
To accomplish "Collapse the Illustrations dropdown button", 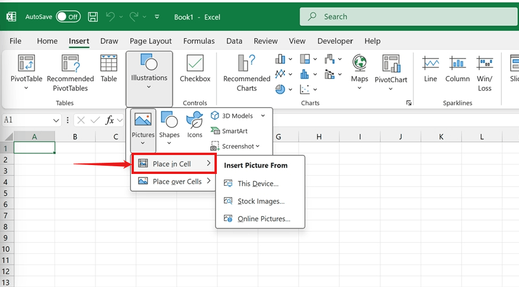I will pyautogui.click(x=149, y=79).
